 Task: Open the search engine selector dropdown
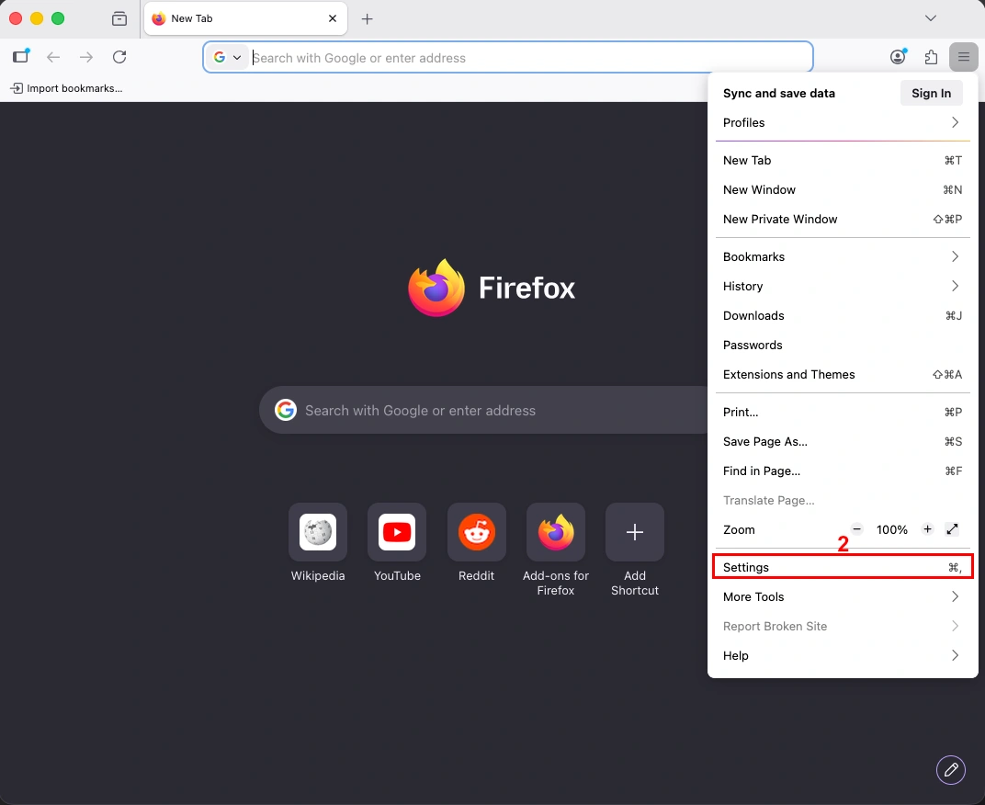pyautogui.click(x=227, y=57)
